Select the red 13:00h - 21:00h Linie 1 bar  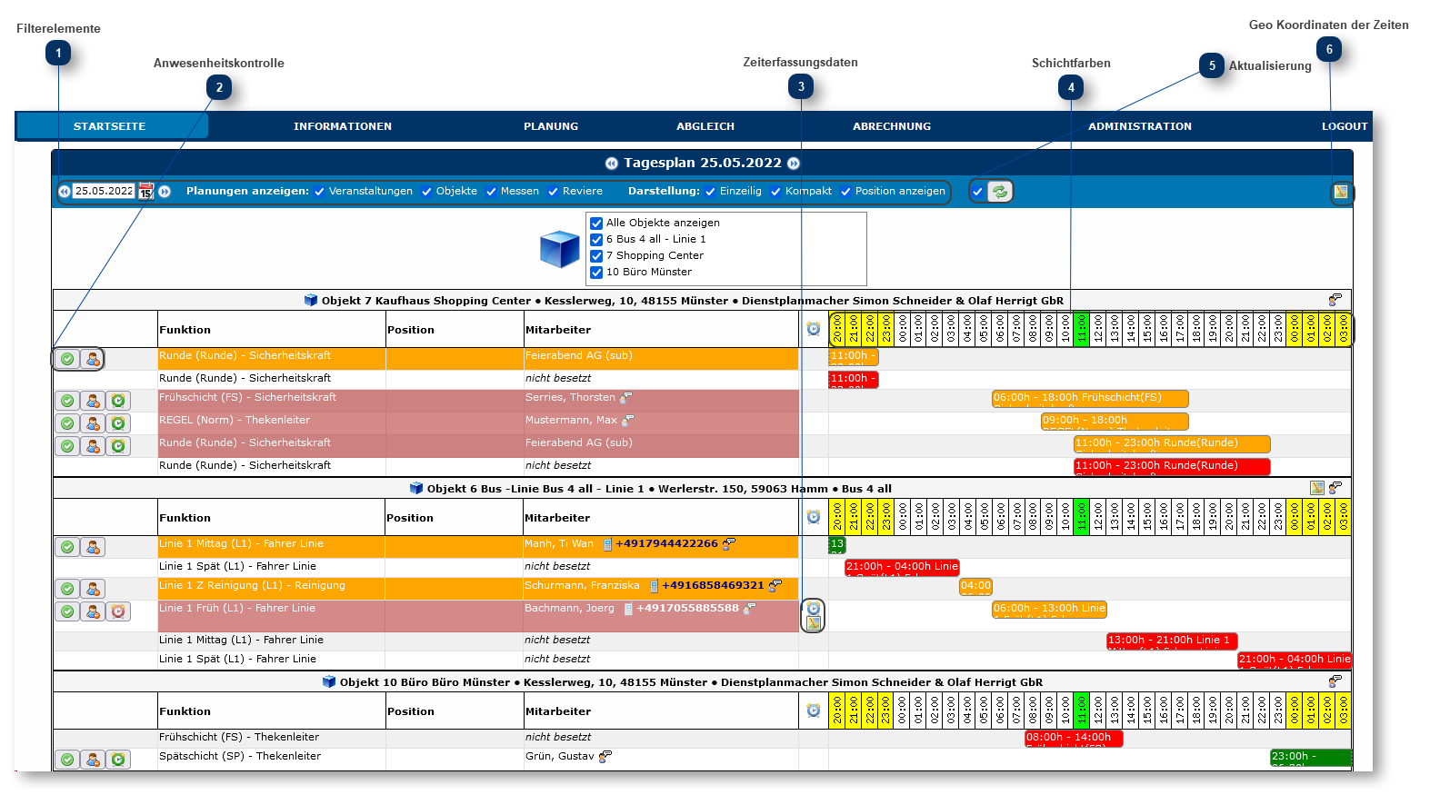pos(1172,641)
